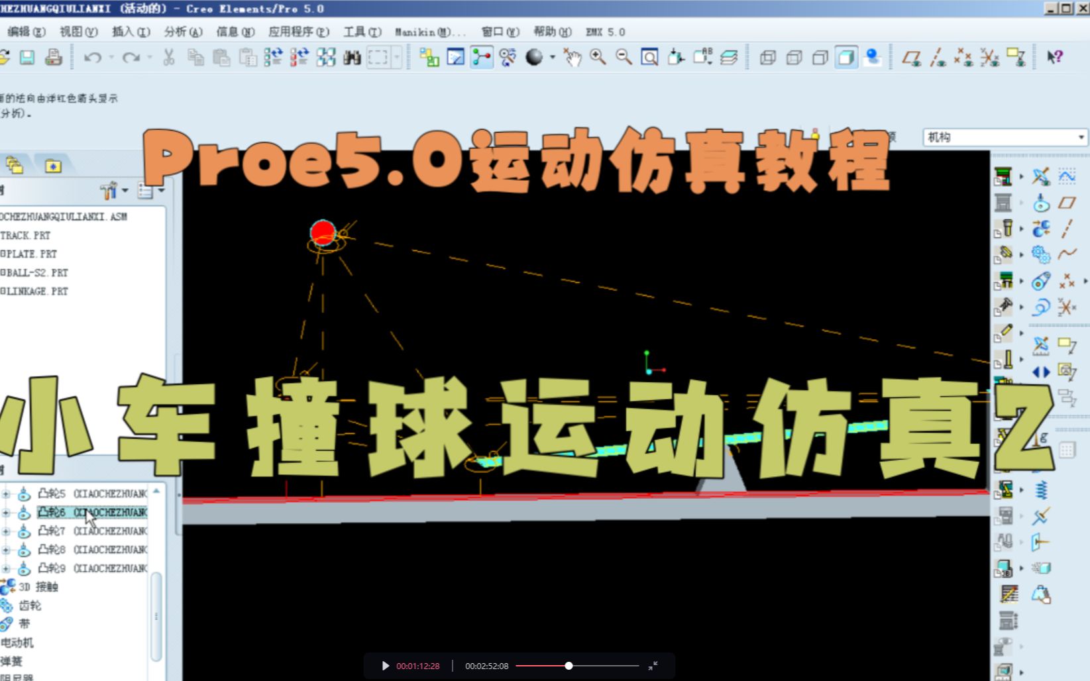This screenshot has height=681, width=1090.
Task: Select the spring definition icon in right panel
Action: (1041, 489)
